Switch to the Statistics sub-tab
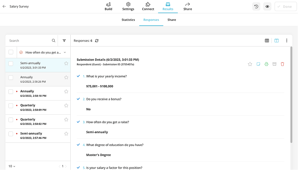Screen dimensions: 298x170 (x=128, y=20)
